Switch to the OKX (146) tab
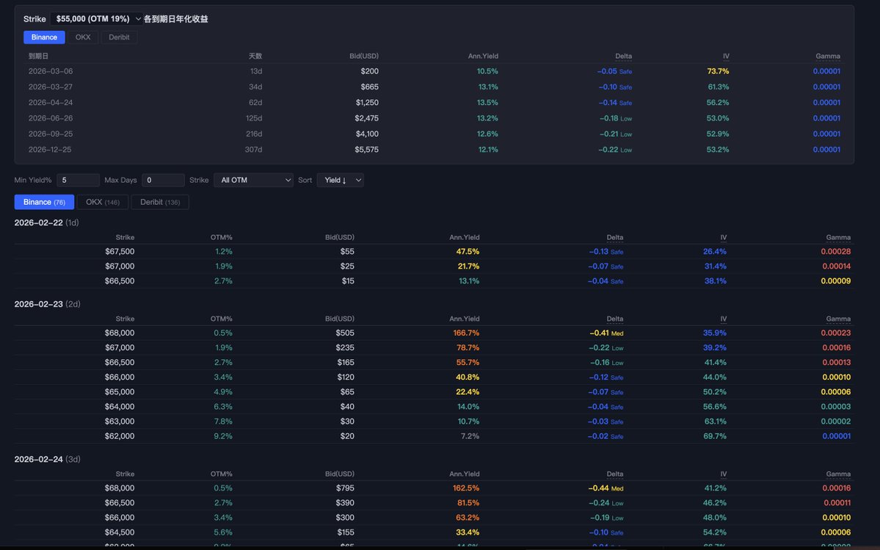 pyautogui.click(x=102, y=202)
